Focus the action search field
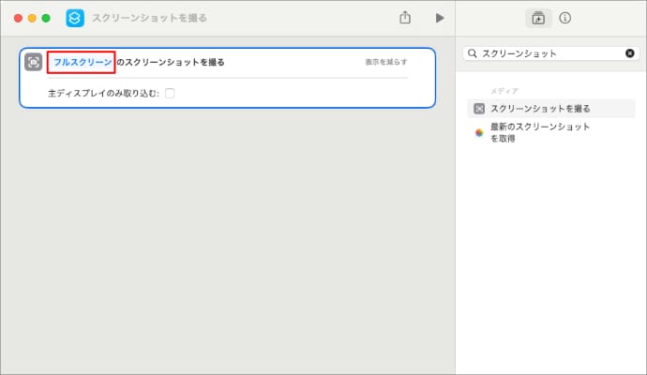Screen dimensions: 647x375 coord(549,53)
